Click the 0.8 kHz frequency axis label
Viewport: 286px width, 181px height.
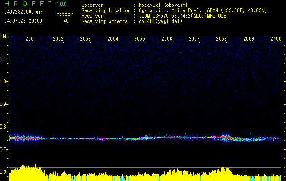[x=4, y=127]
